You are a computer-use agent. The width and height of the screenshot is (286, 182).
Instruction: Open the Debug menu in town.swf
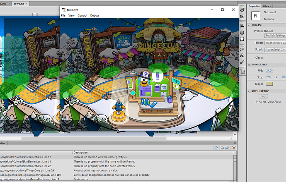pos(95,15)
